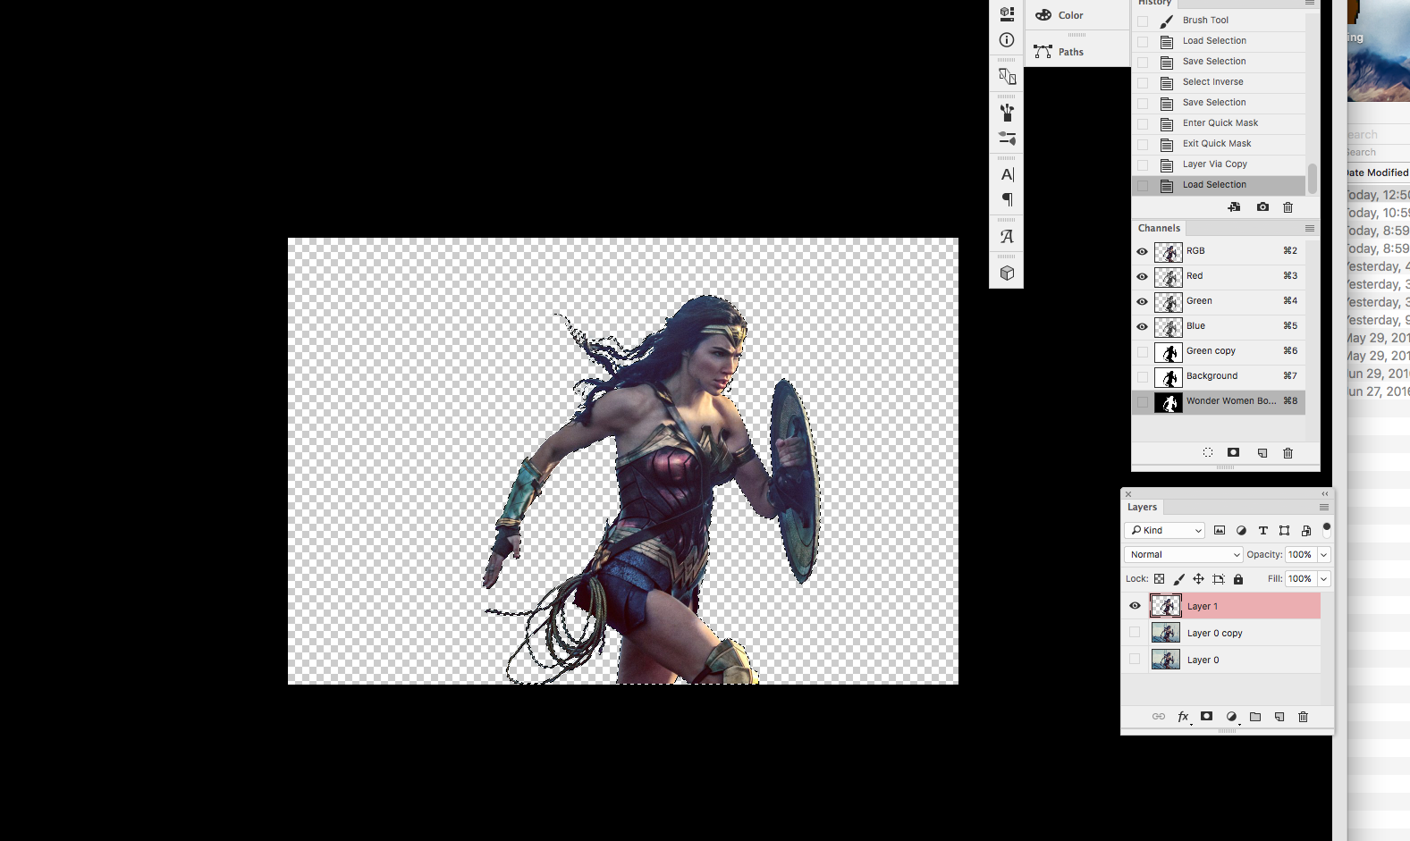This screenshot has width=1410, height=841.
Task: Filter layers by pixel layers icon
Action: [1220, 530]
